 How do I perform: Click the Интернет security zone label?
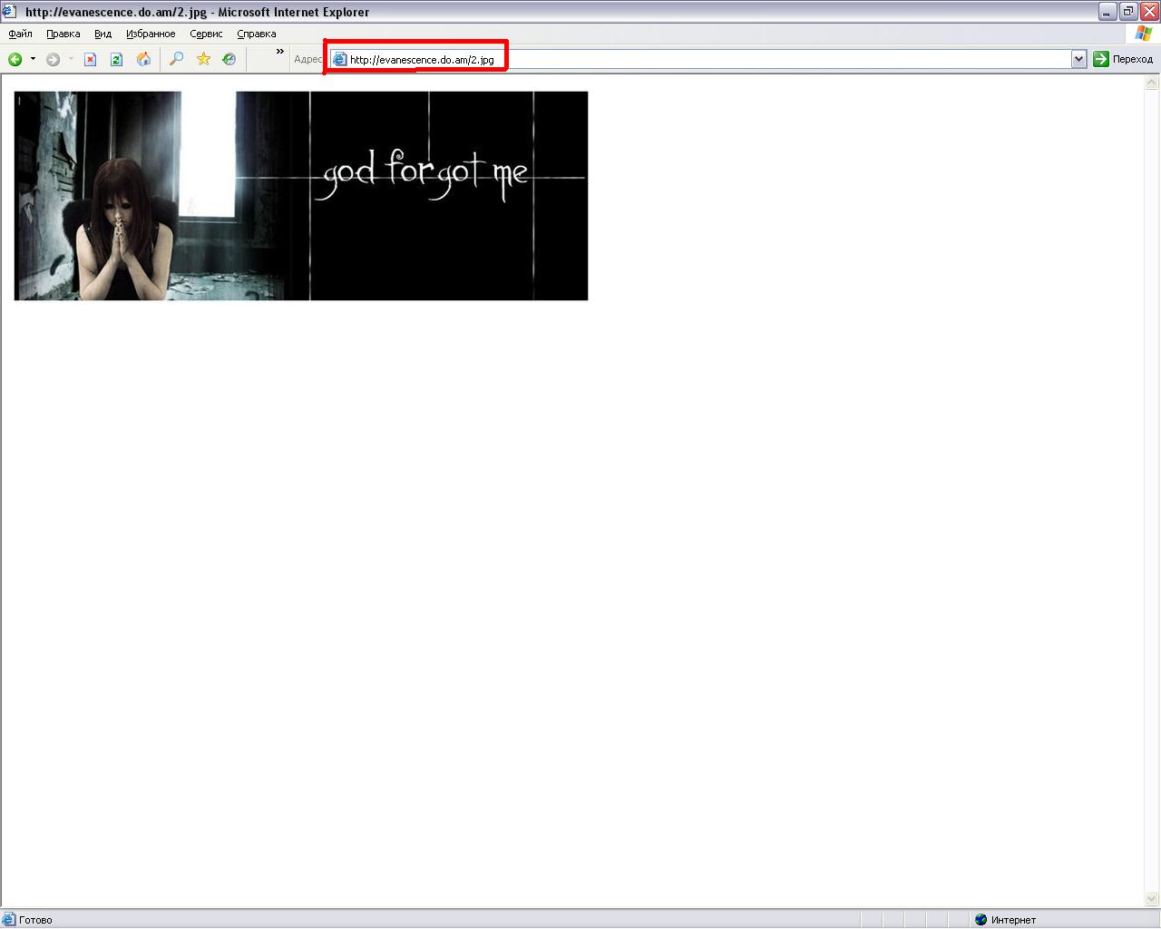(1013, 920)
